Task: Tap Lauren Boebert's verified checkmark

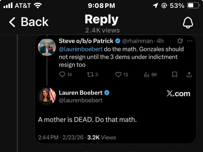Action: [107, 93]
